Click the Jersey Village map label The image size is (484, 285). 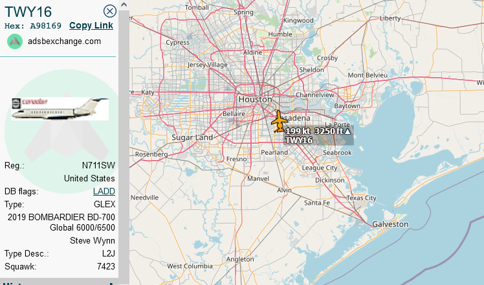pyautogui.click(x=208, y=65)
